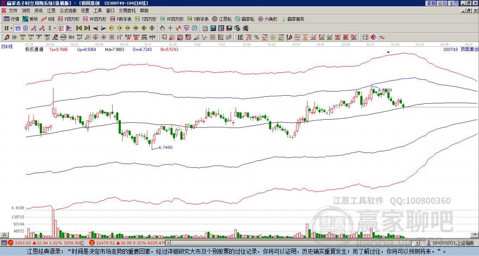
Task: Click the horizontal scrollbar left arrow
Action: (168, 243)
